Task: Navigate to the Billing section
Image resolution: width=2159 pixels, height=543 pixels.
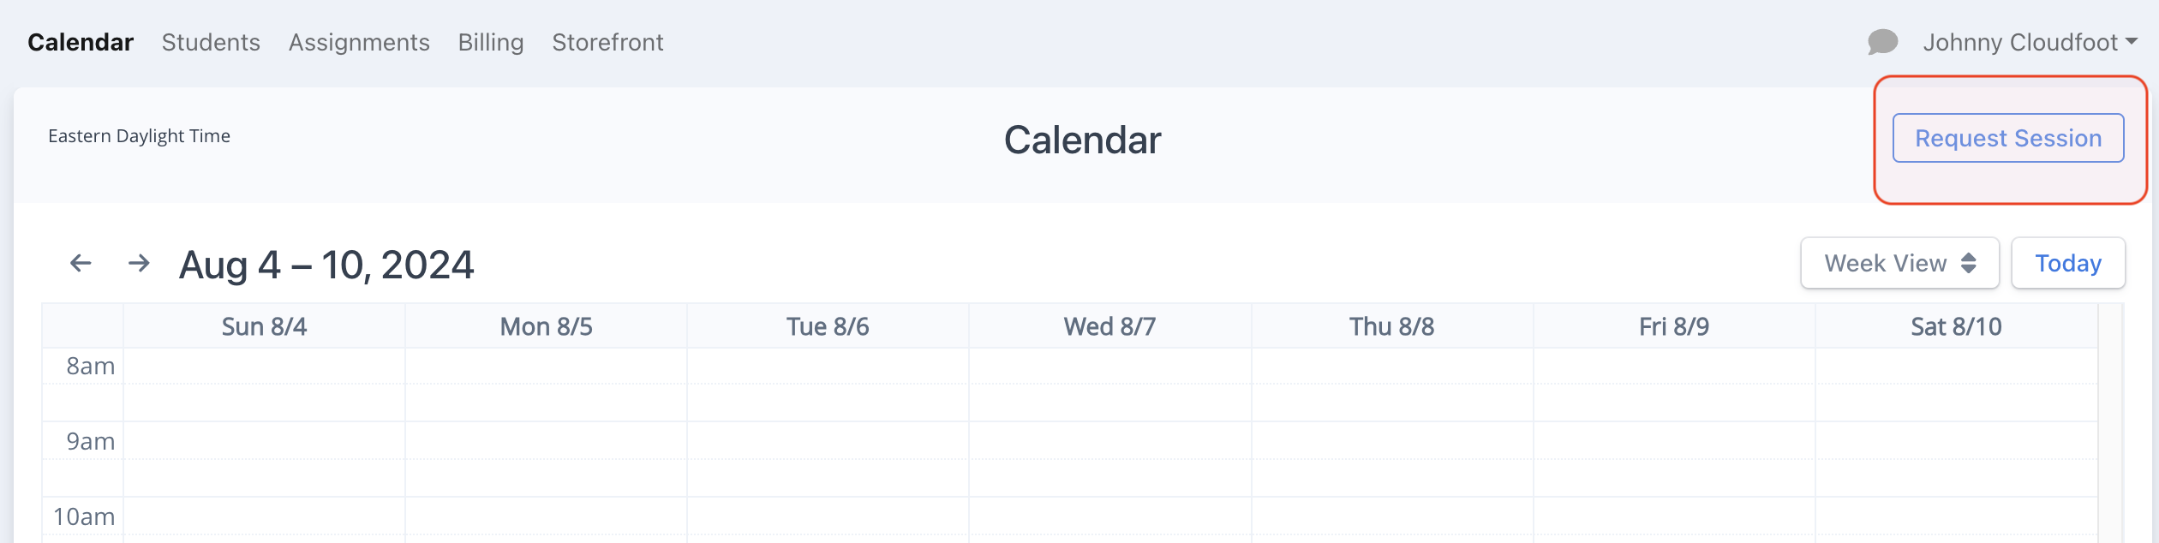Action: [x=491, y=42]
